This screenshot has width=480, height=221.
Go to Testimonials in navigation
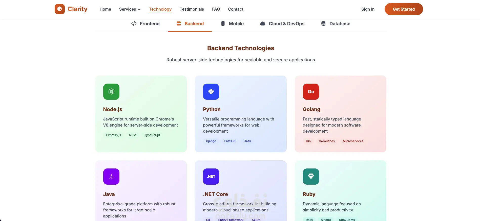click(x=192, y=9)
